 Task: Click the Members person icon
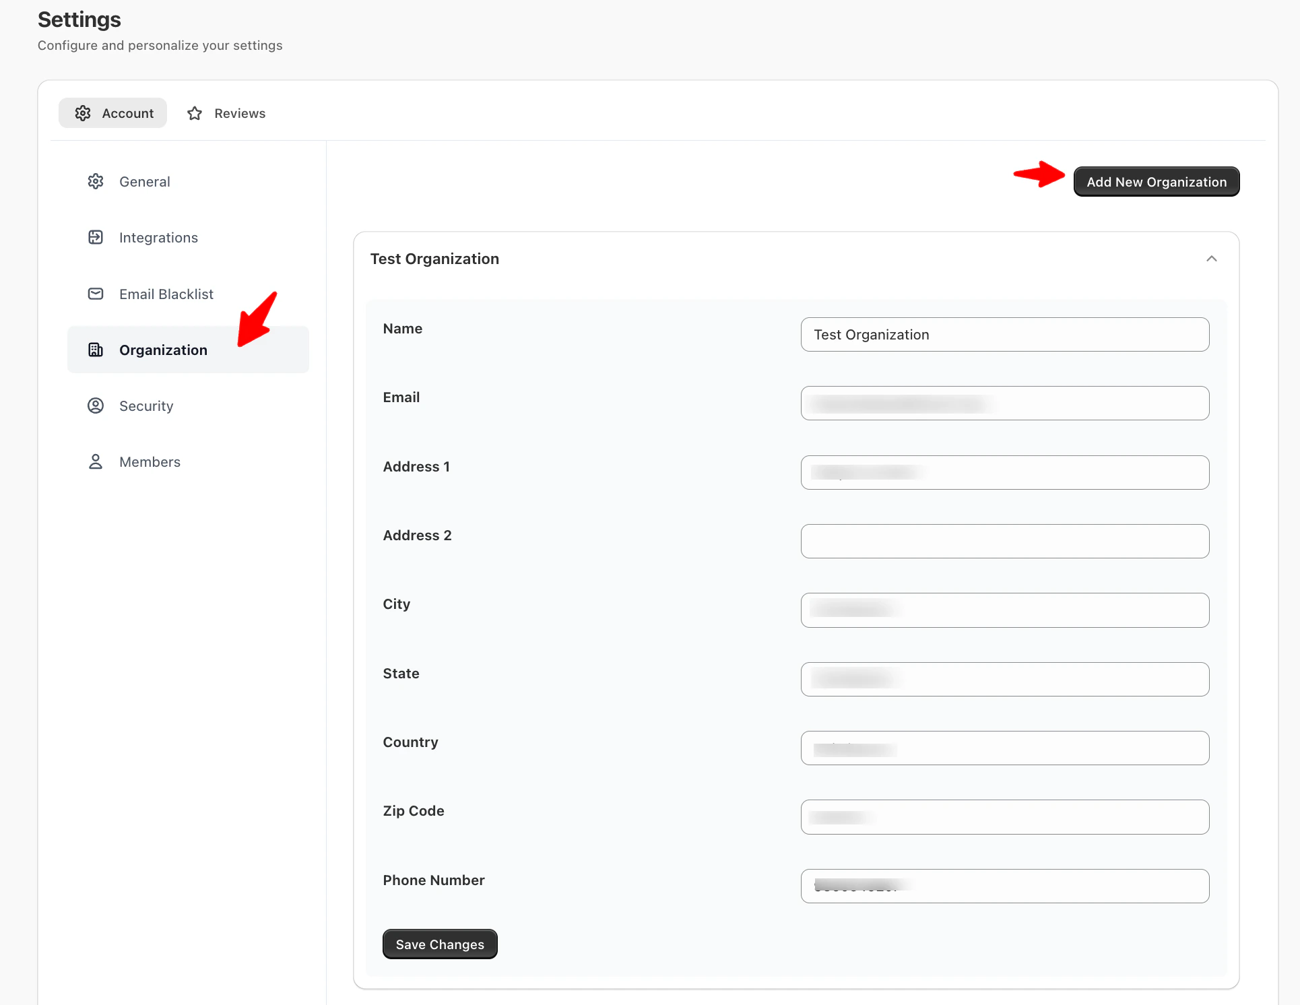[96, 461]
